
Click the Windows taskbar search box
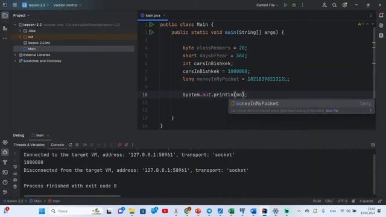[x=76, y=211]
